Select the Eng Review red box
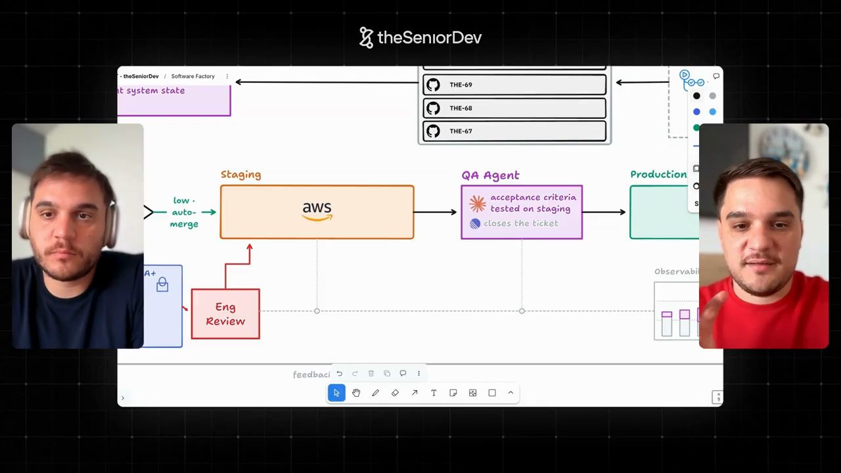 pos(225,314)
